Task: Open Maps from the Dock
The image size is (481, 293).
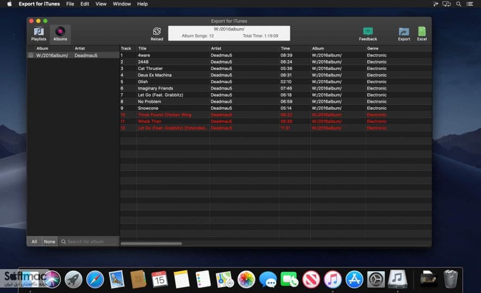Action: (224, 279)
